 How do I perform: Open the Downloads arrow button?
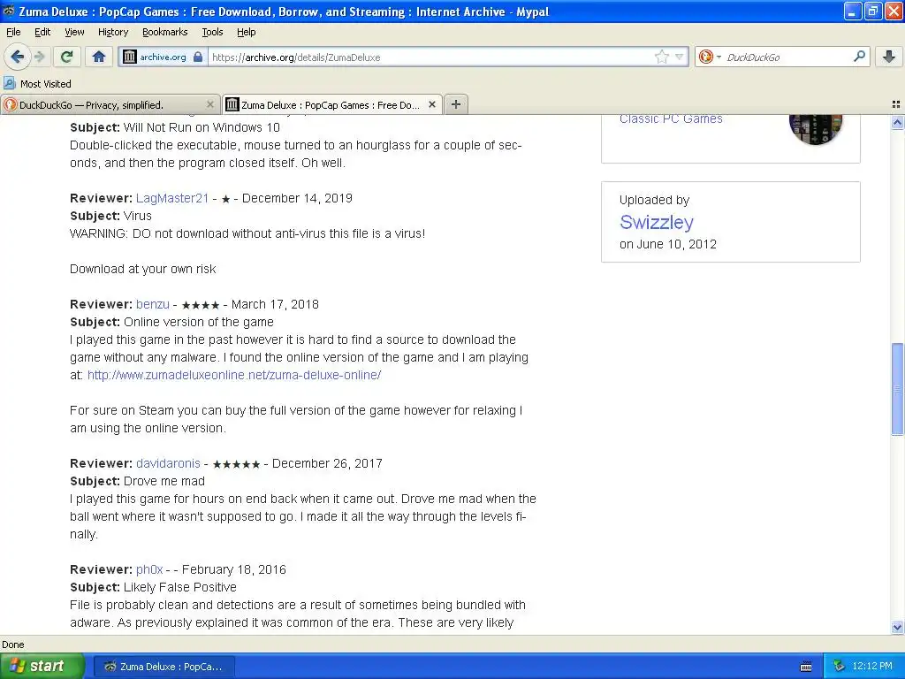click(x=889, y=57)
